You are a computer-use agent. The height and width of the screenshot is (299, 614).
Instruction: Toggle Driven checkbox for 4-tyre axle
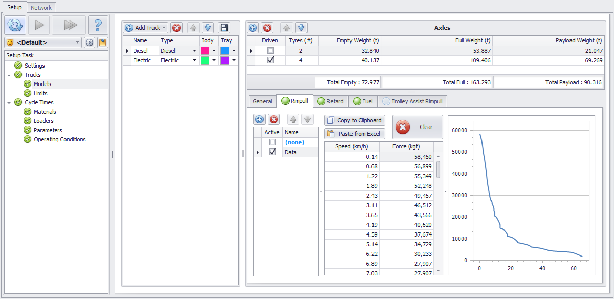tap(270, 60)
